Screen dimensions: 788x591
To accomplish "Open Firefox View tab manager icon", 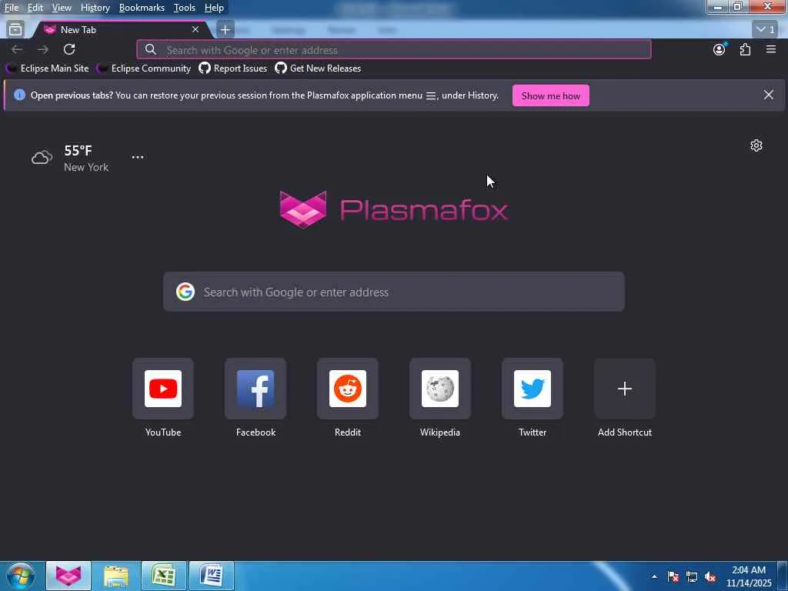I will (15, 30).
